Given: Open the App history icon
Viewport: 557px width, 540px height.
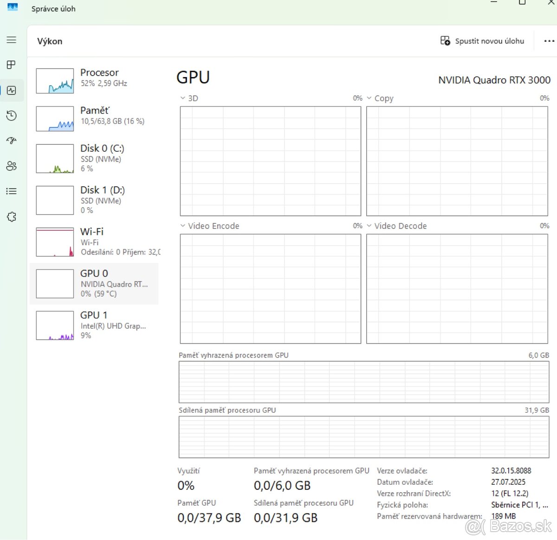Looking at the screenshot, I should click(12, 116).
